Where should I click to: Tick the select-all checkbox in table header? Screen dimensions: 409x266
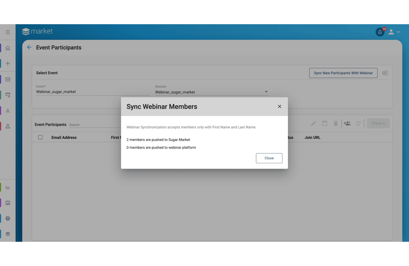[x=41, y=137]
